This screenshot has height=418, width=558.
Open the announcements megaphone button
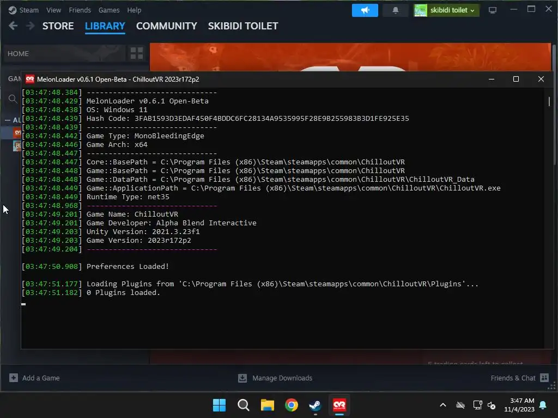point(365,10)
